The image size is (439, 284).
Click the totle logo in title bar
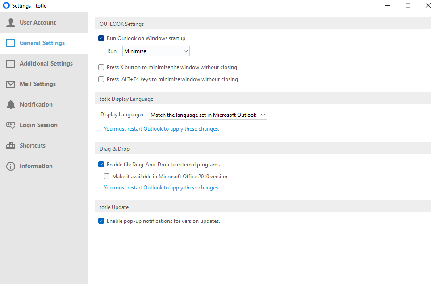click(x=6, y=6)
